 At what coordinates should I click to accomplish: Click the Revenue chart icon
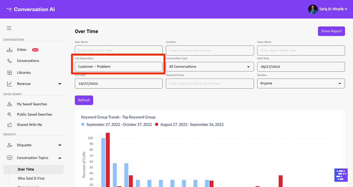click(x=10, y=84)
